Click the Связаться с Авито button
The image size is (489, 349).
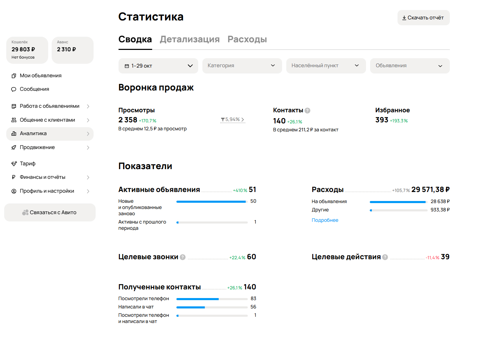pyautogui.click(x=50, y=212)
